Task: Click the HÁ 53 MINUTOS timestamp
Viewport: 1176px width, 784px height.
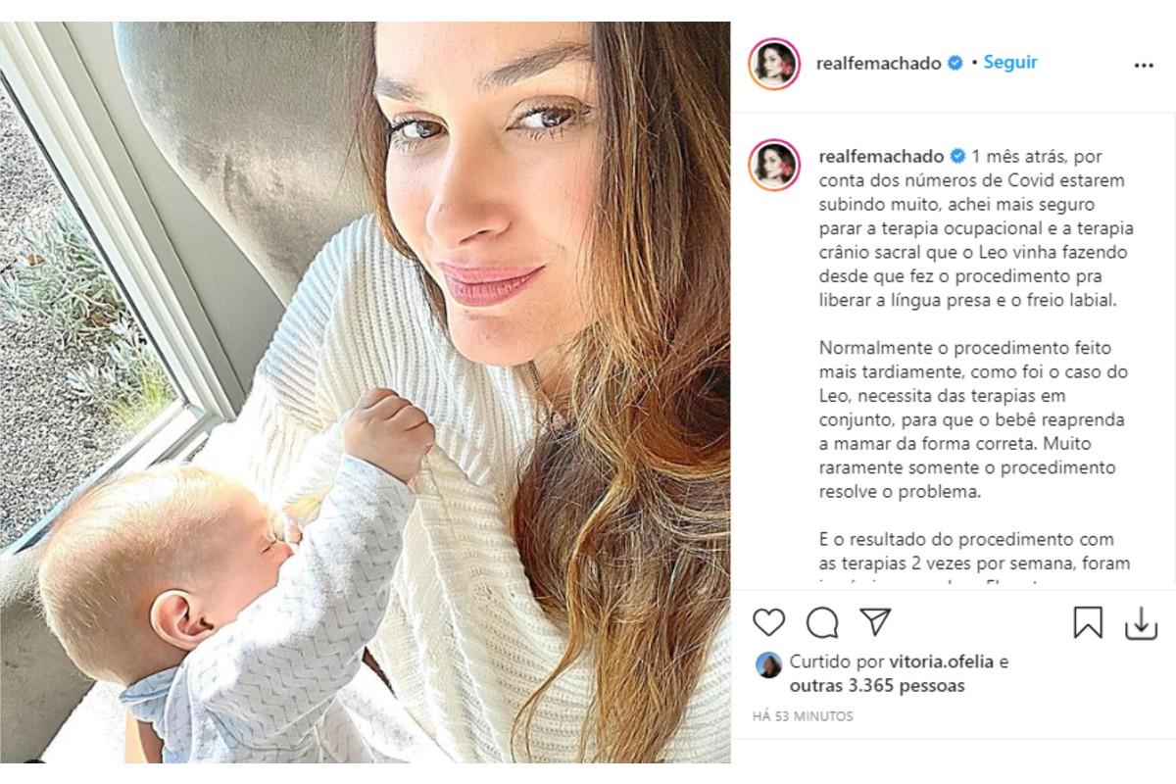Action: [803, 716]
